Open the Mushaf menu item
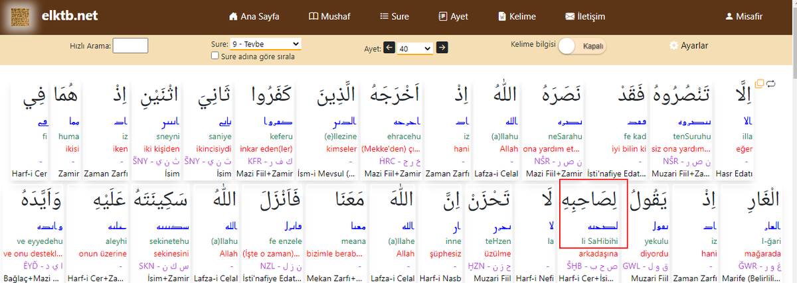Viewport: 797px width, 283px height. coord(329,16)
